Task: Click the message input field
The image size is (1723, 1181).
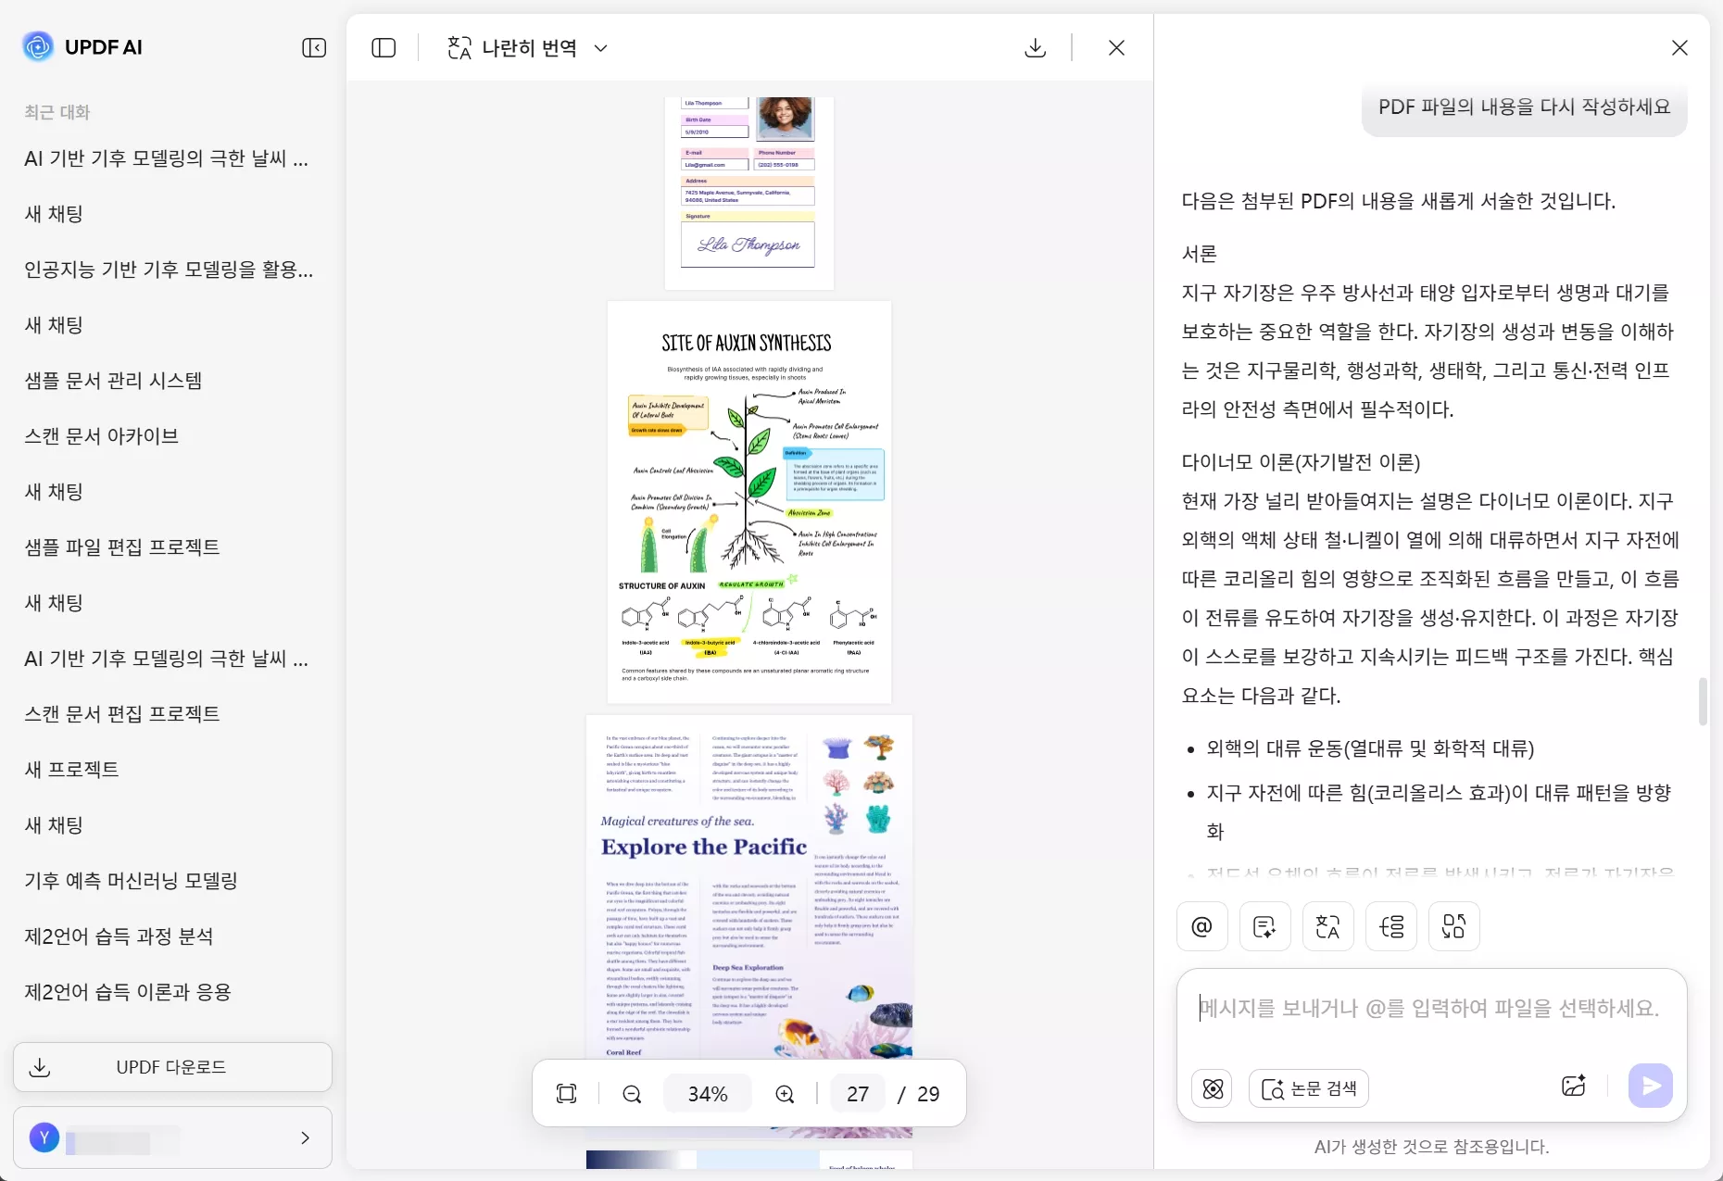Action: [1429, 1009]
